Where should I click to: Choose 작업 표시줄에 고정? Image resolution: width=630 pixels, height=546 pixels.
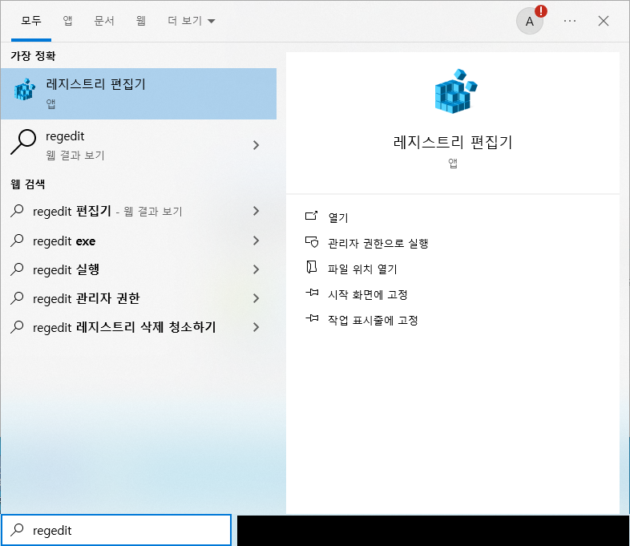(373, 320)
